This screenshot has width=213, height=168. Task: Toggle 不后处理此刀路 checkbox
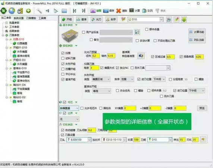point(155,41)
